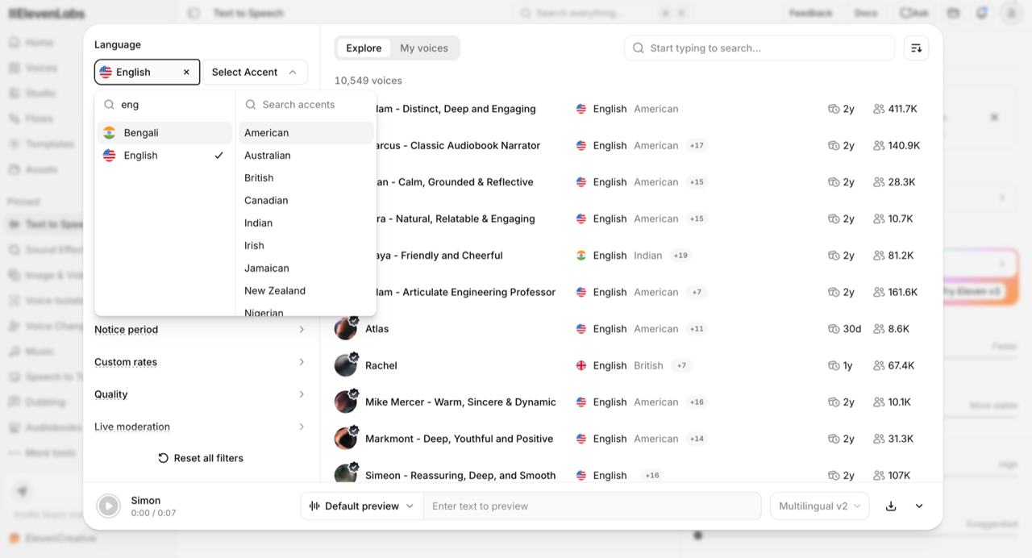Click the US flag in the Atlas row
Image resolution: width=1032 pixels, height=558 pixels.
pyautogui.click(x=581, y=329)
